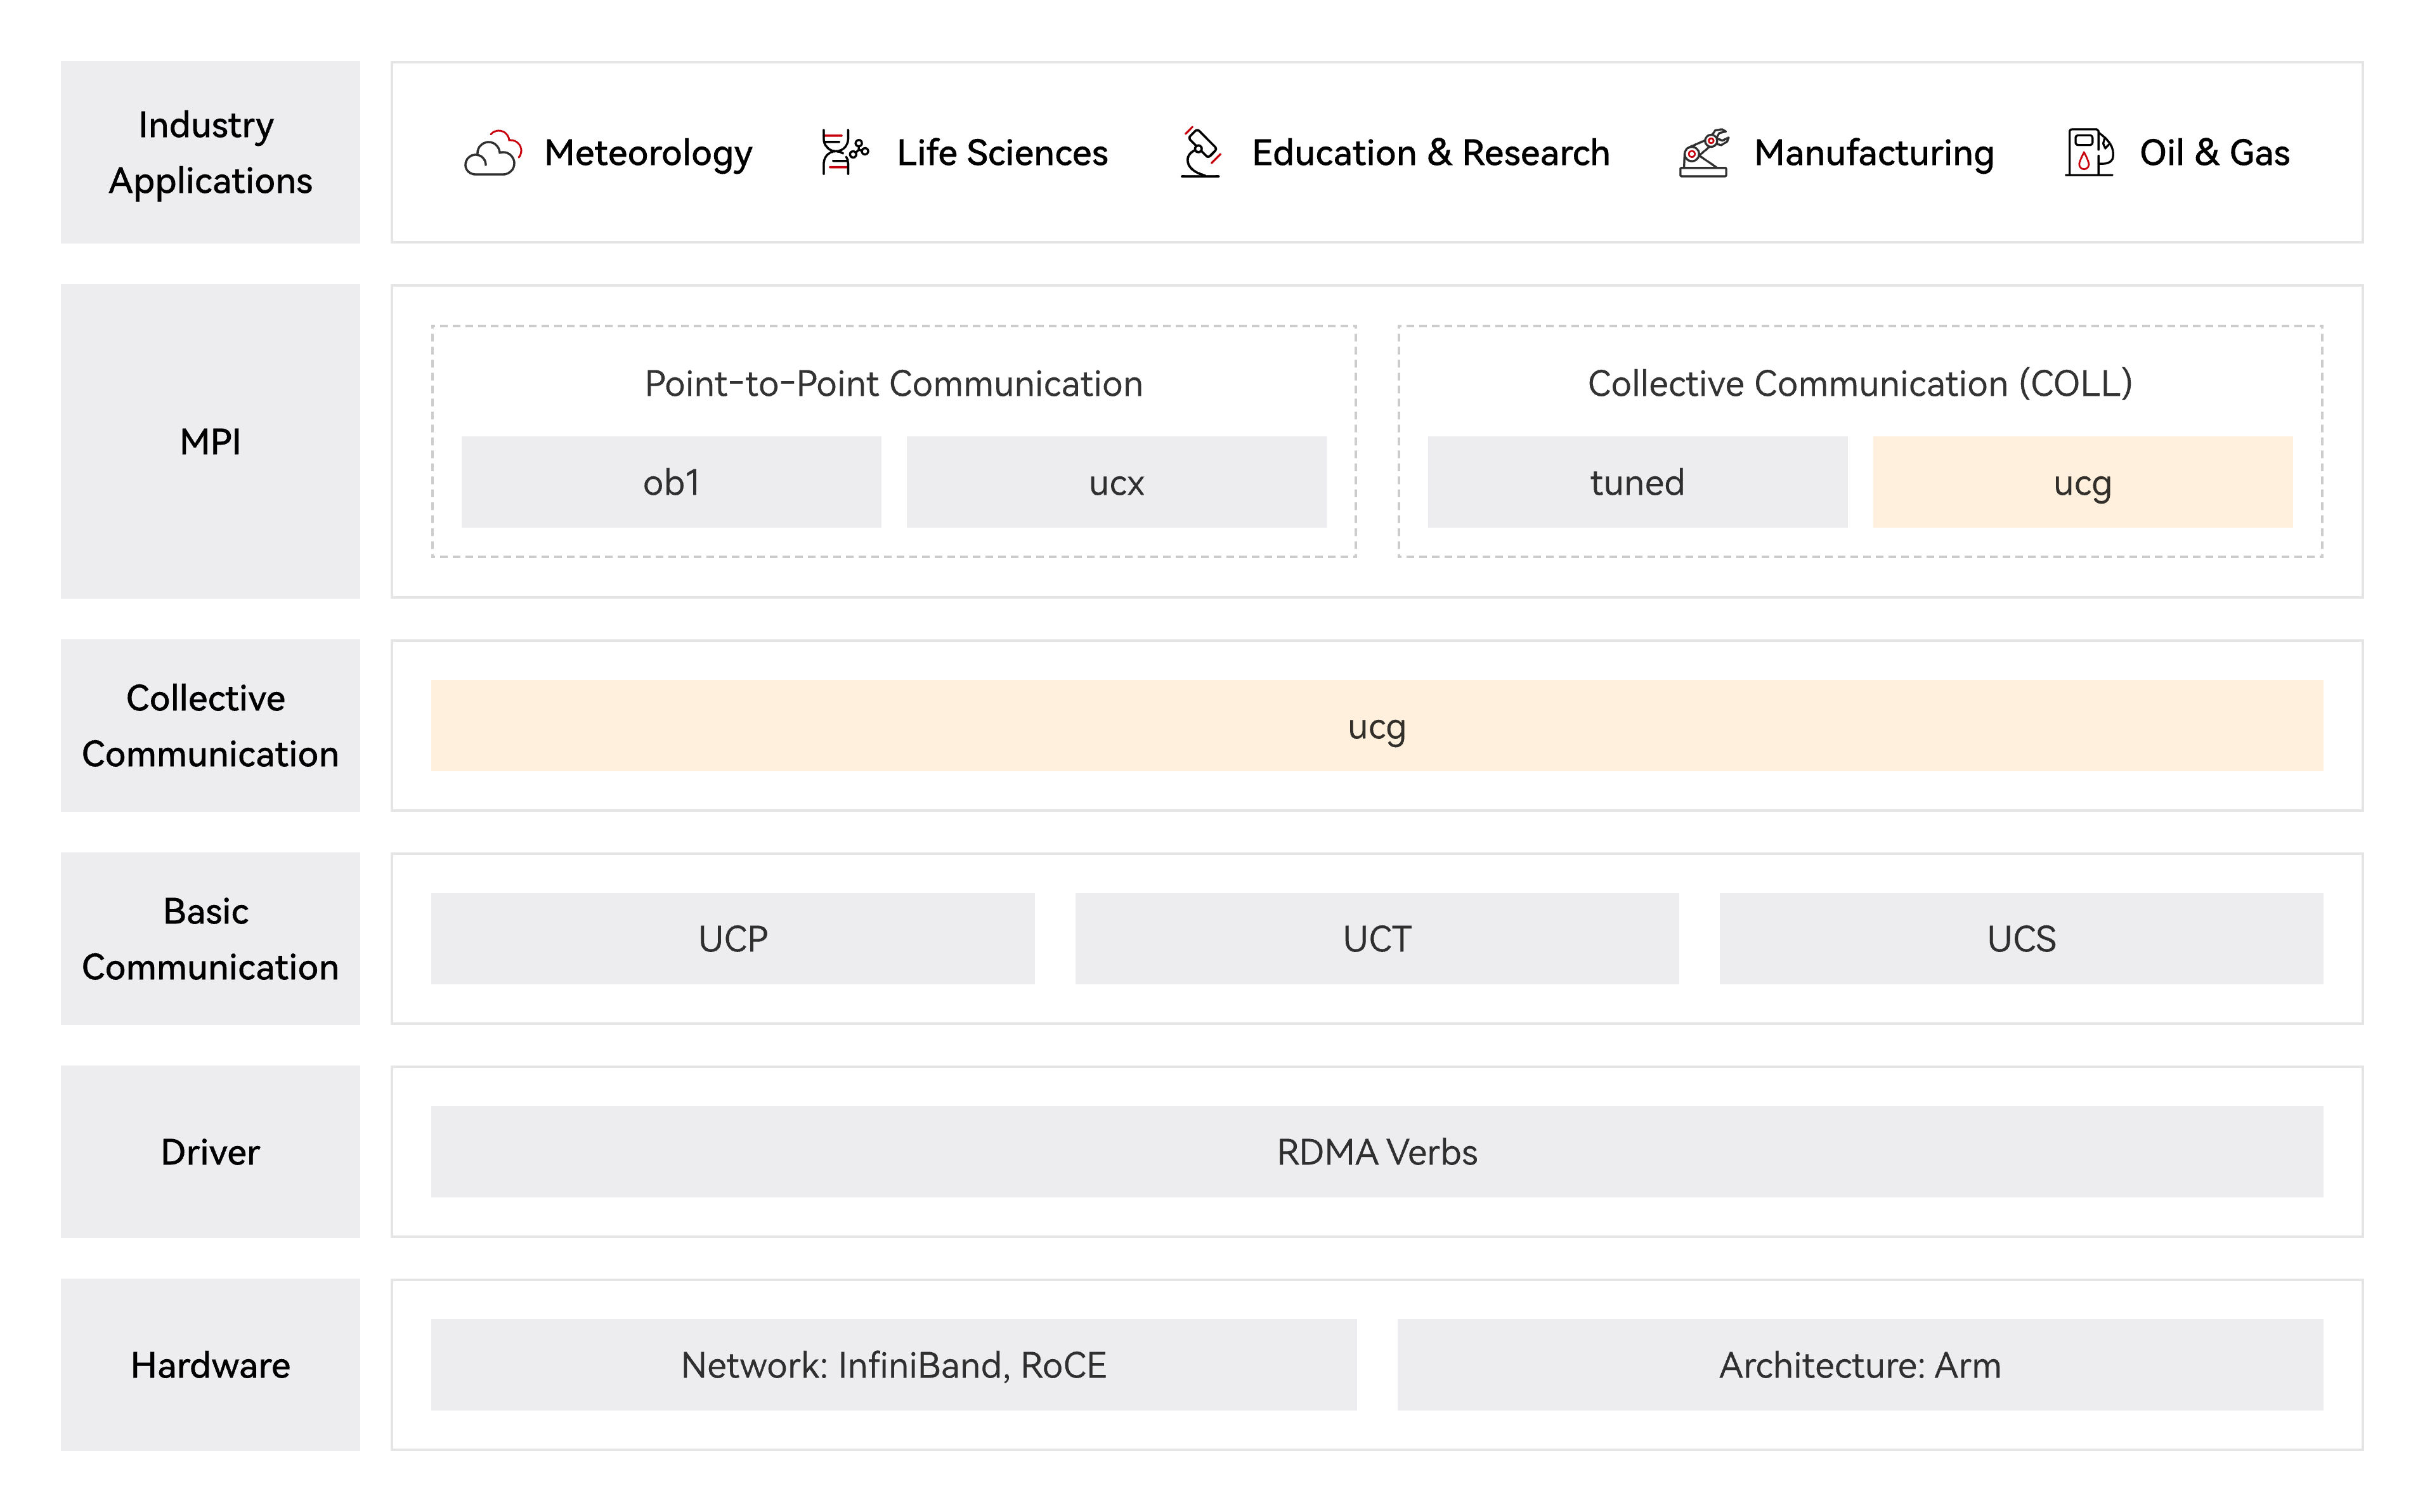Viewport: 2425px width, 1512px height.
Task: Click the Oil & Gas pump icon
Action: point(2089,153)
